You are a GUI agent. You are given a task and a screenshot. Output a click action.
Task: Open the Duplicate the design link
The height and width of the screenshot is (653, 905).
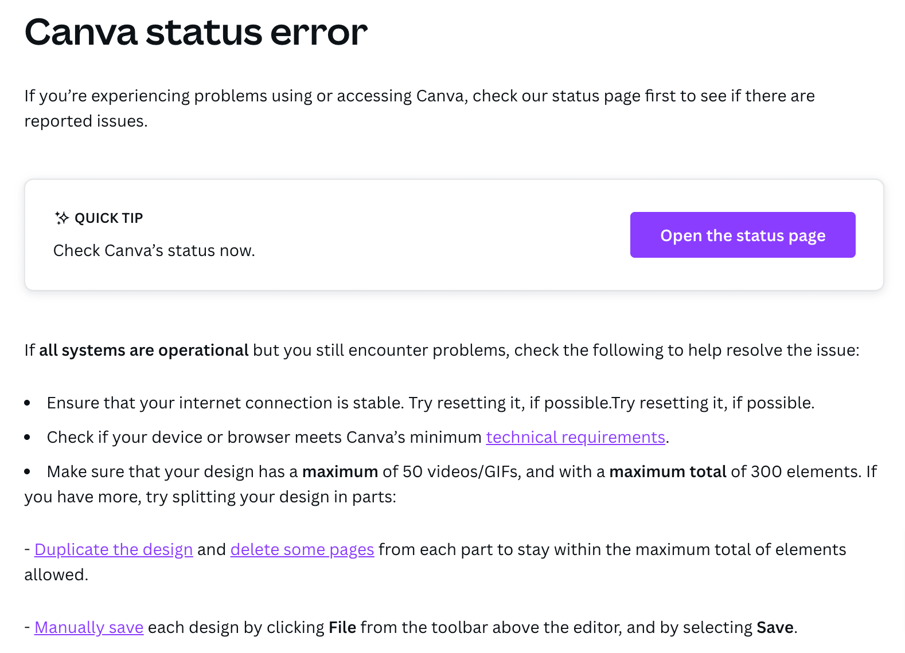[114, 549]
